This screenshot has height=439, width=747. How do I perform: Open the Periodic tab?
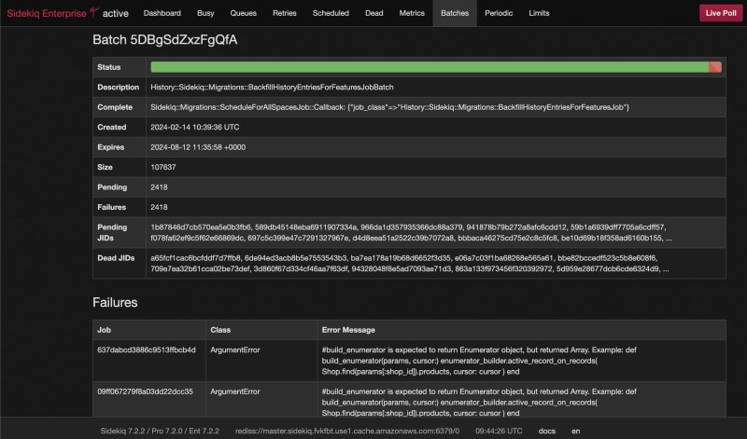coord(499,13)
